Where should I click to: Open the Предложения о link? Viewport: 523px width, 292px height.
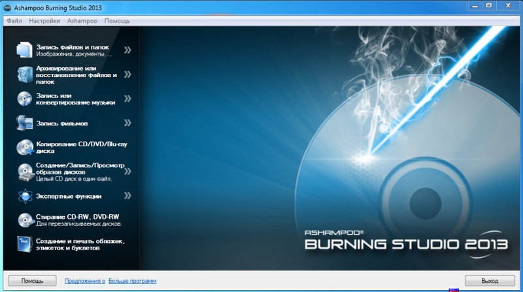pyautogui.click(x=85, y=281)
